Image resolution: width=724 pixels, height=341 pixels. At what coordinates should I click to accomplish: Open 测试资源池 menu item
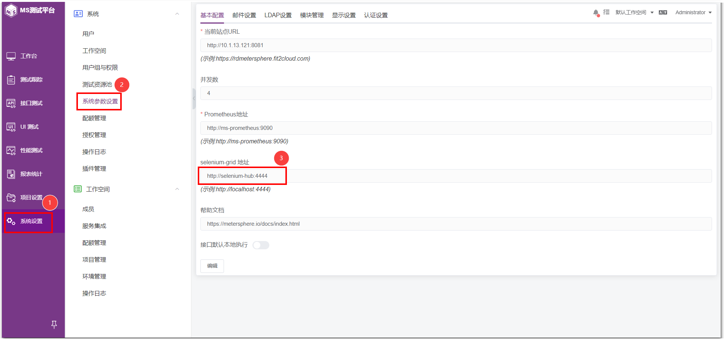pyautogui.click(x=97, y=85)
